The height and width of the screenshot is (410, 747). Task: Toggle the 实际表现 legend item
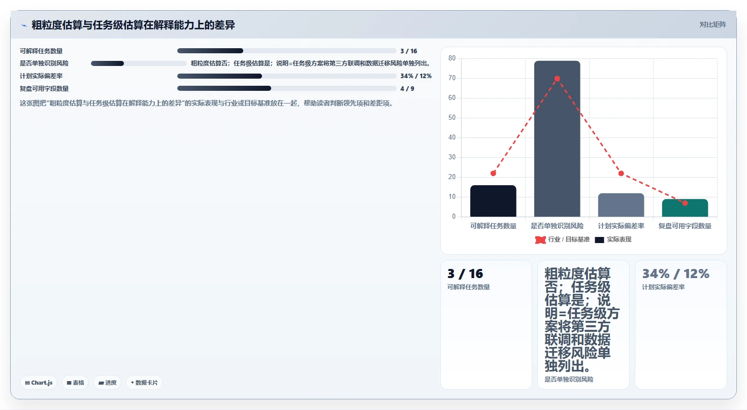click(613, 240)
